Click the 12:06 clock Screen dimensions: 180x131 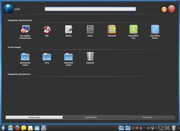(x=164, y=128)
